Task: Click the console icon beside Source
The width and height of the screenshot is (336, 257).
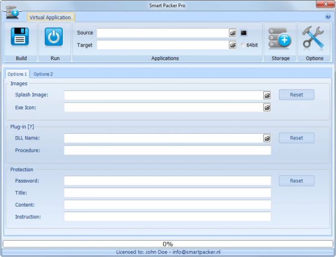Action: point(244,33)
